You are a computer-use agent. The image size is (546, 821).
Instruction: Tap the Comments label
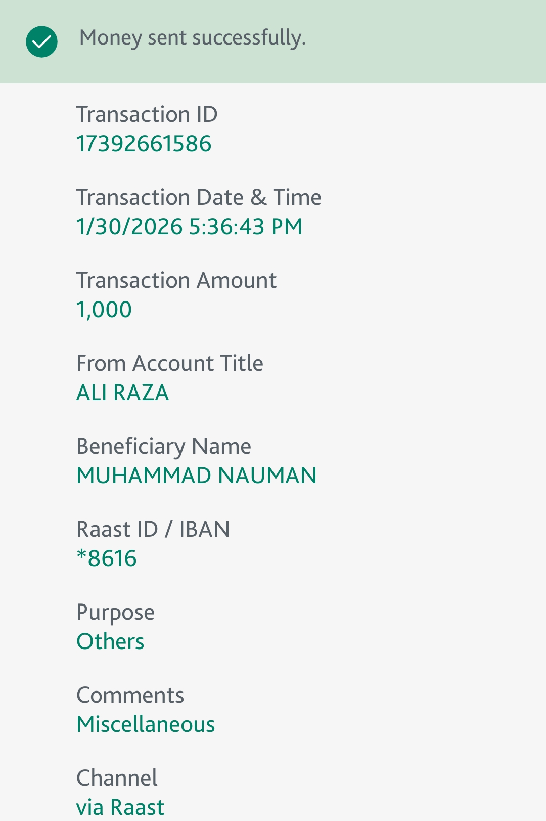[130, 695]
